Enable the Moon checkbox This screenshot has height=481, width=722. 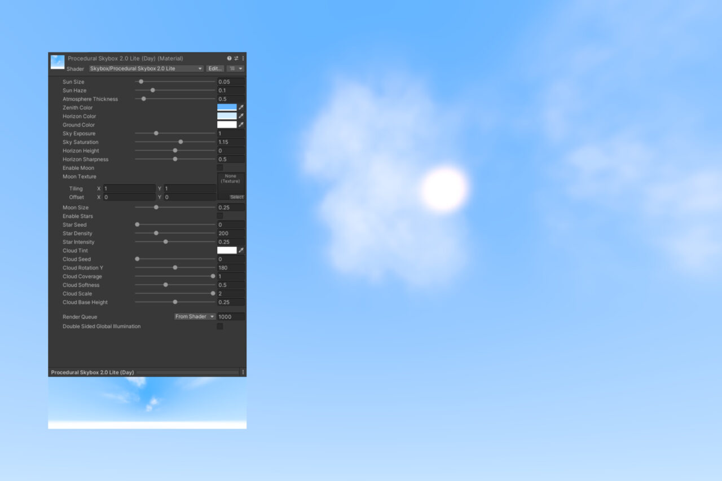(219, 167)
